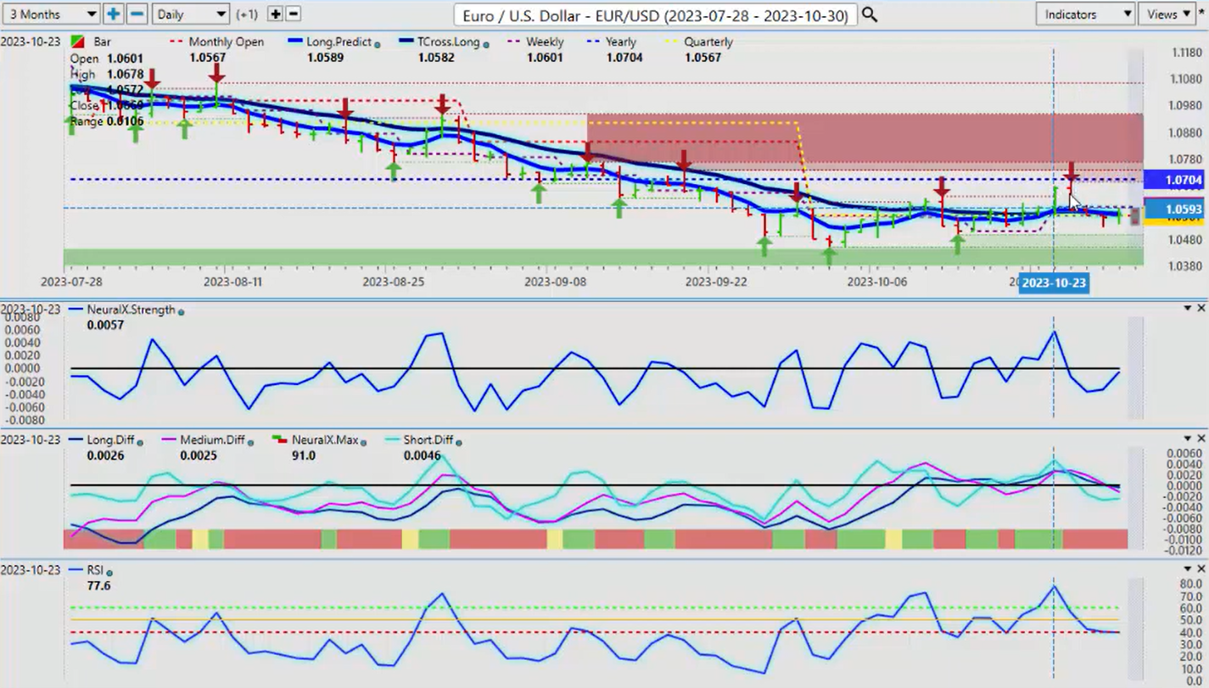This screenshot has width=1209, height=688.
Task: Click the Weekly value 1.0601
Action: click(546, 57)
